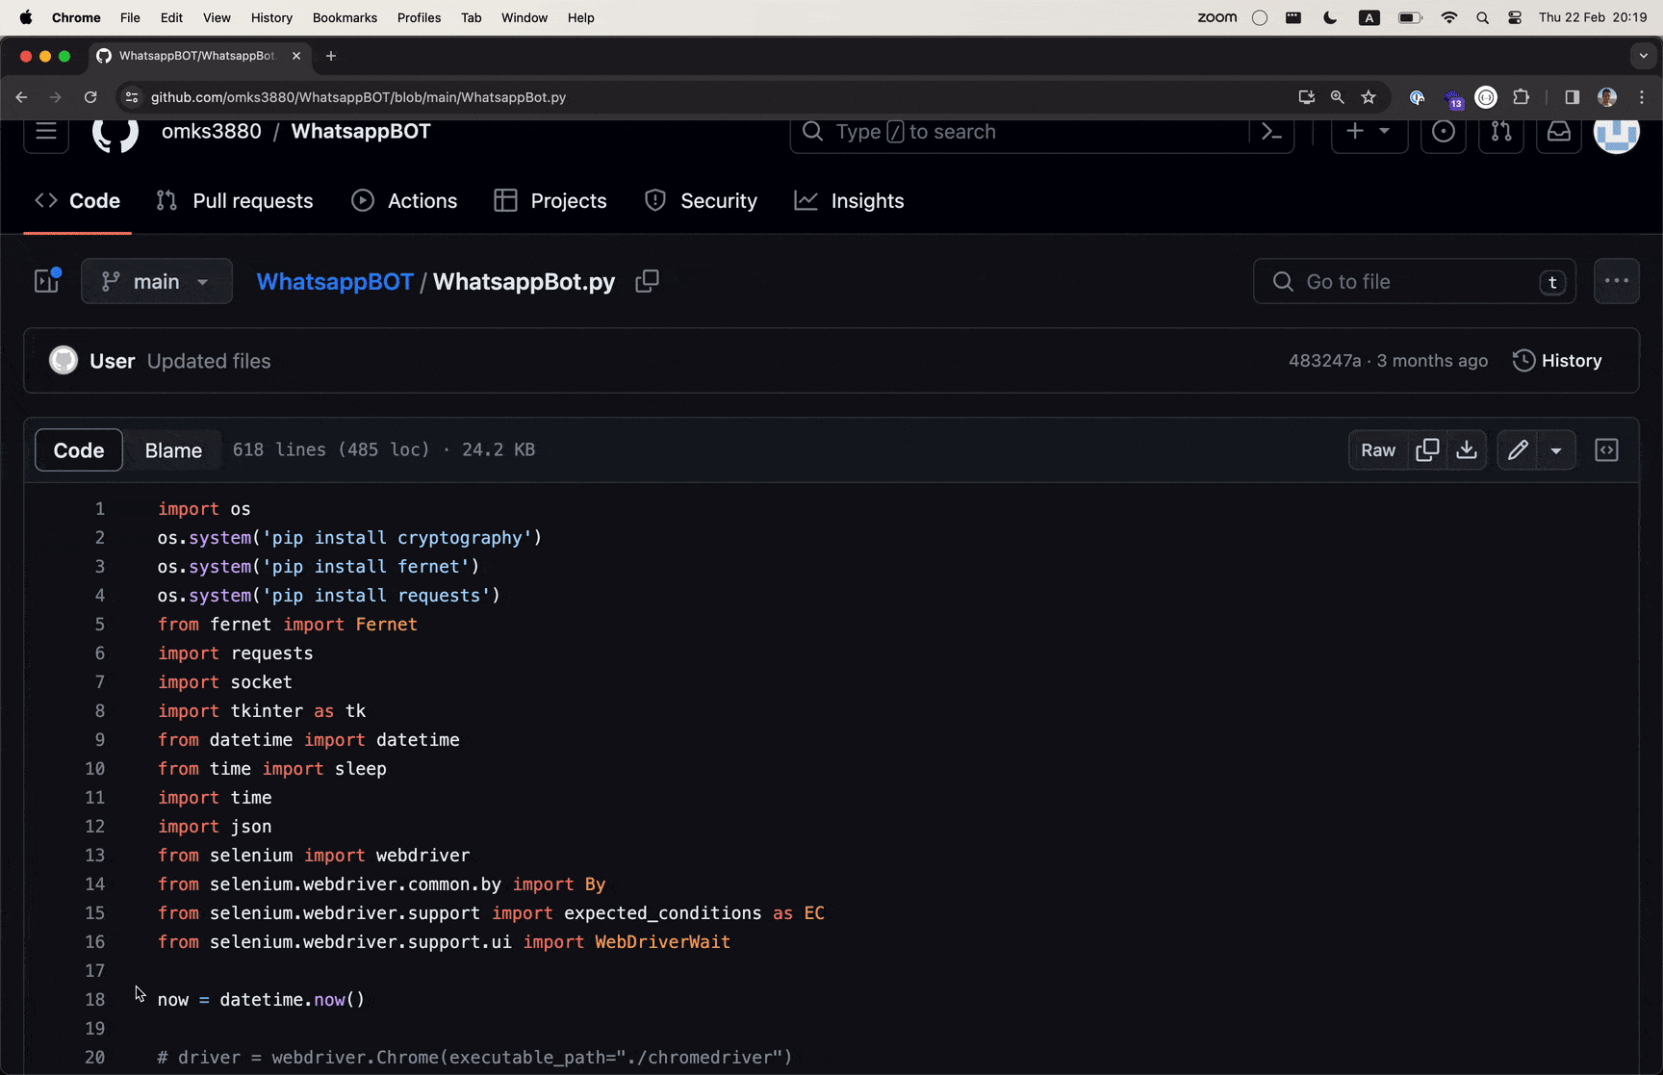Open Chrome zoom magnifier icon in address bar
The height and width of the screenshot is (1075, 1663).
point(1337,97)
